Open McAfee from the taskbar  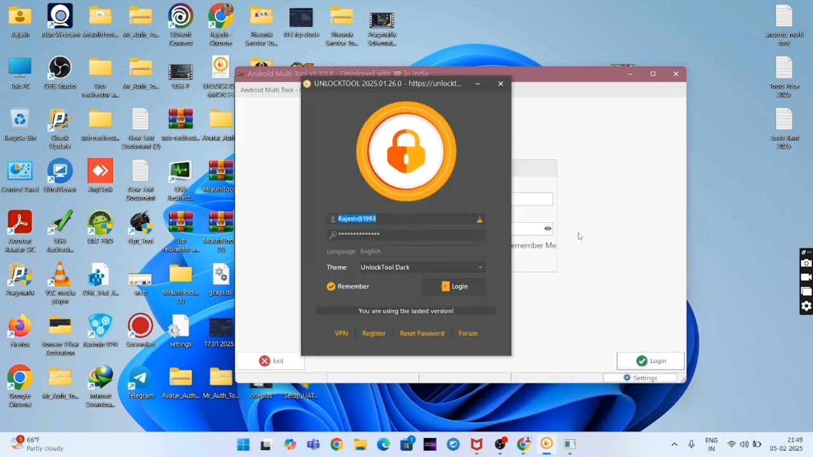click(476, 444)
